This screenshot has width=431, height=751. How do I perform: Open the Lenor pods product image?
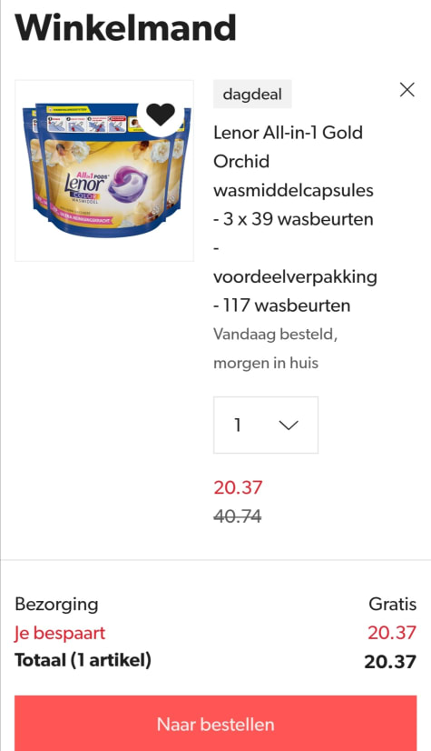[104, 171]
